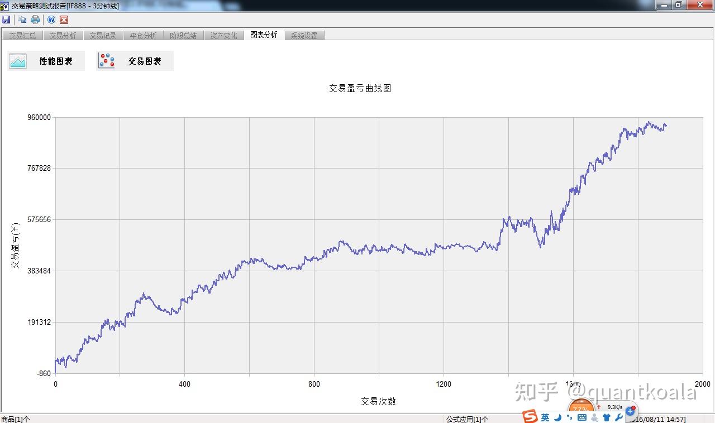Click the 交易图表 button label
Image resolution: width=715 pixels, height=423 pixels.
(144, 61)
